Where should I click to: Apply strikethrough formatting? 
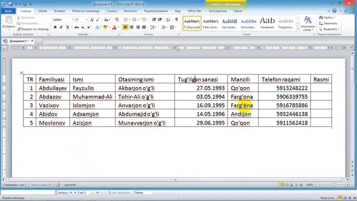pyautogui.click(x=77, y=27)
